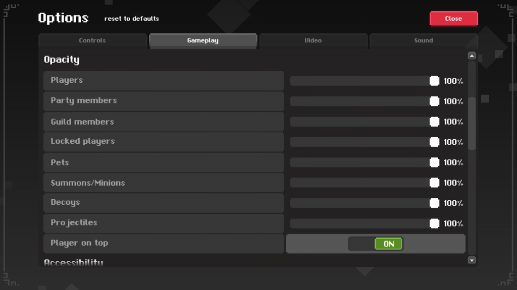The width and height of the screenshot is (517, 290).
Task: Open the Video tab
Action: [313, 40]
